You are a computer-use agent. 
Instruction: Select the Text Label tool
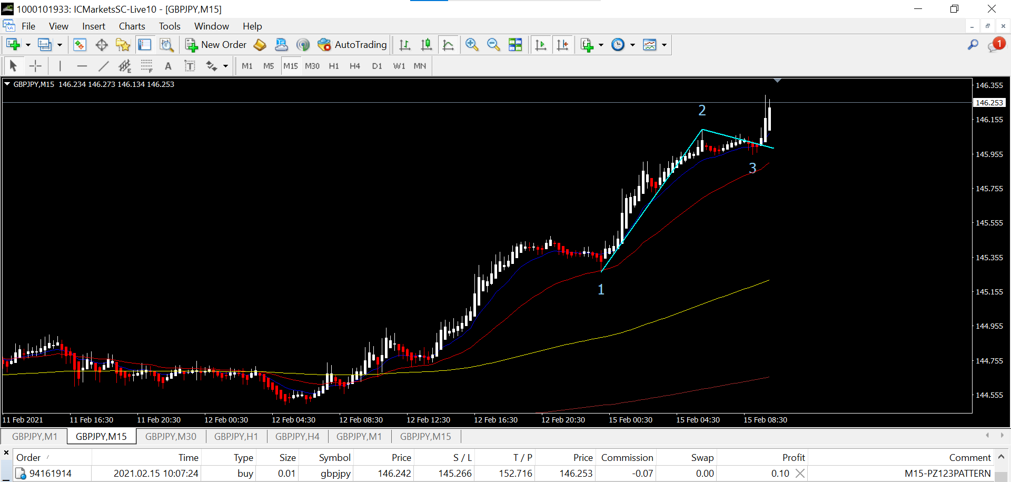point(190,66)
